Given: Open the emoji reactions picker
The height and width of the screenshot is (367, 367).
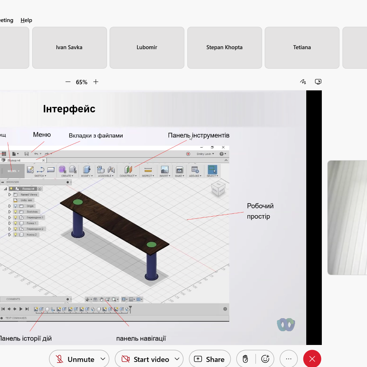Looking at the screenshot, I should (x=265, y=359).
